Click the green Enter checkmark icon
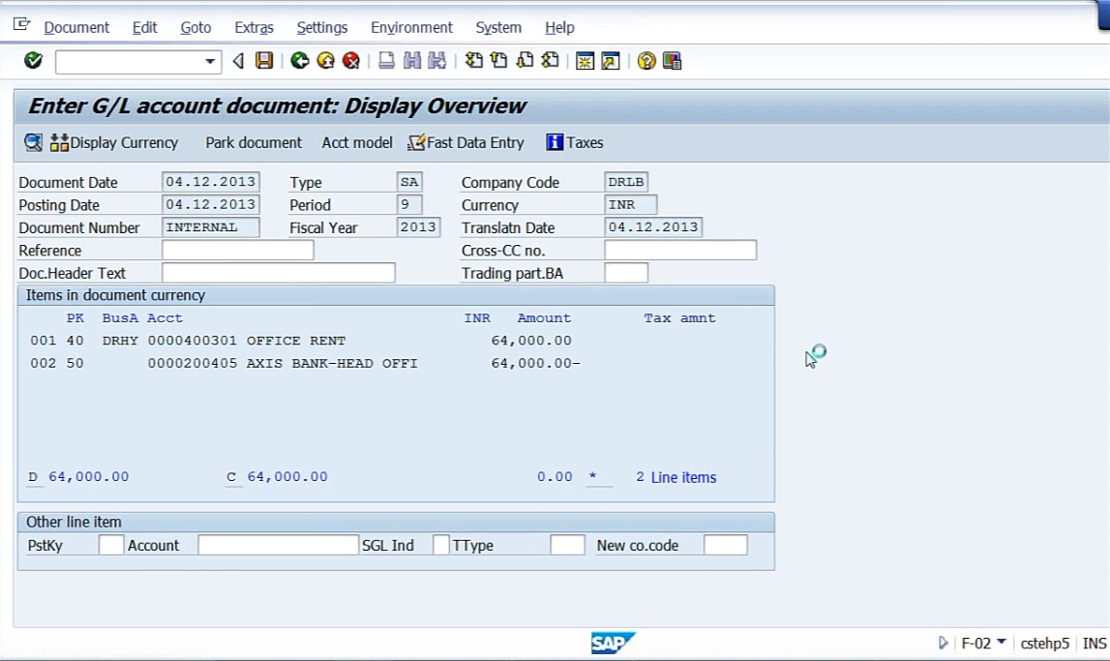 pos(33,61)
